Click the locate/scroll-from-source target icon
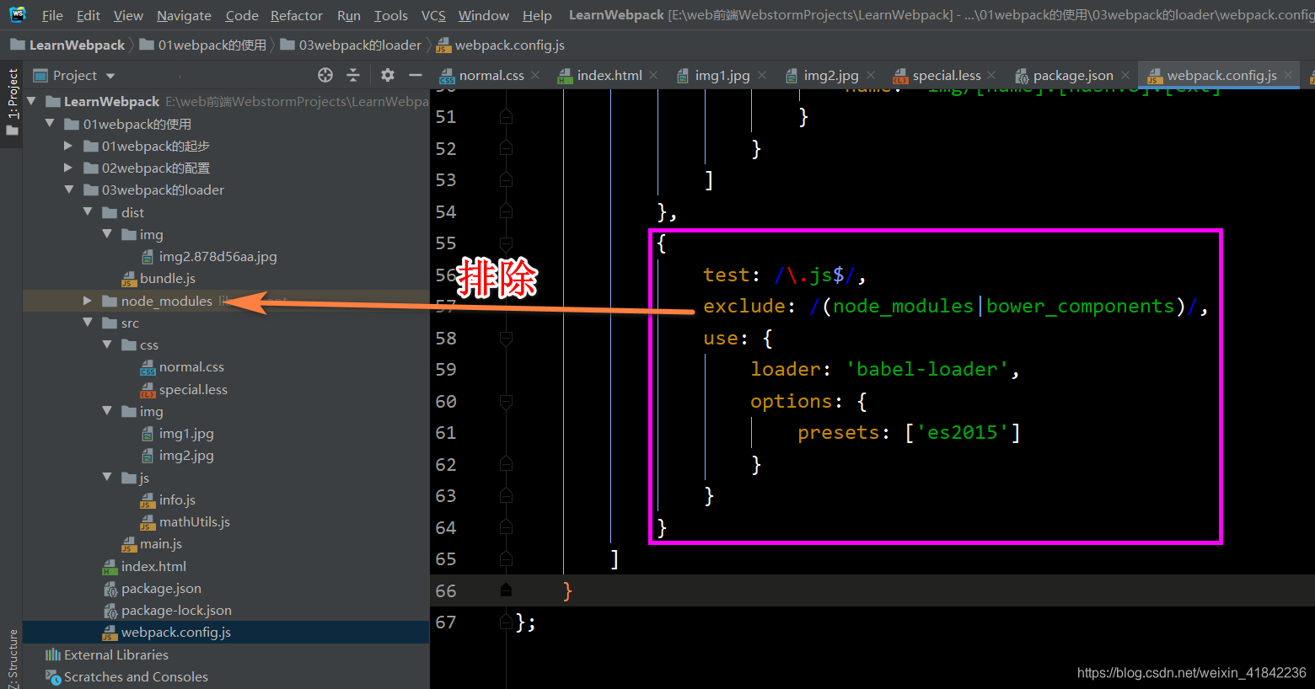The image size is (1315, 689). [325, 75]
